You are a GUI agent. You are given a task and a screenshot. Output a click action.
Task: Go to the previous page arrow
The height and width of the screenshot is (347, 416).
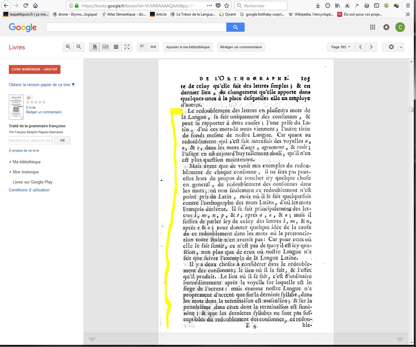click(x=360, y=47)
